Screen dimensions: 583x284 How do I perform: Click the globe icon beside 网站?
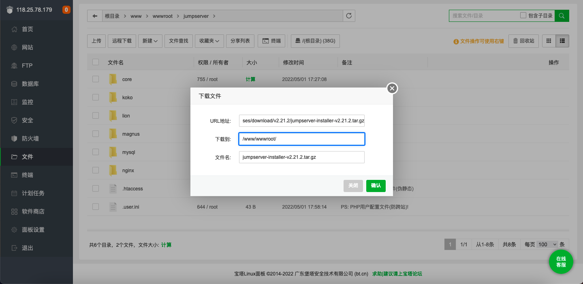tap(14, 47)
